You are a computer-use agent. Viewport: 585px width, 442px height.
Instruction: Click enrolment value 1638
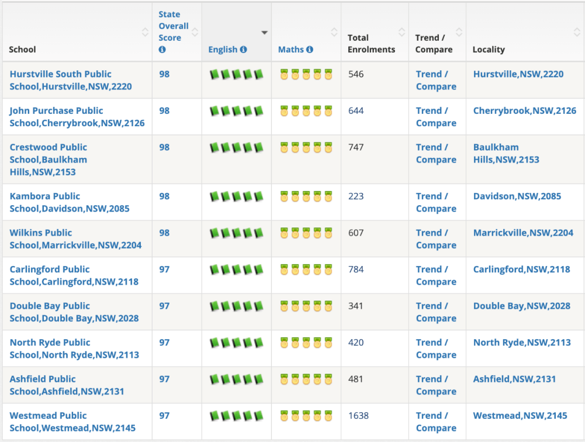click(x=359, y=415)
